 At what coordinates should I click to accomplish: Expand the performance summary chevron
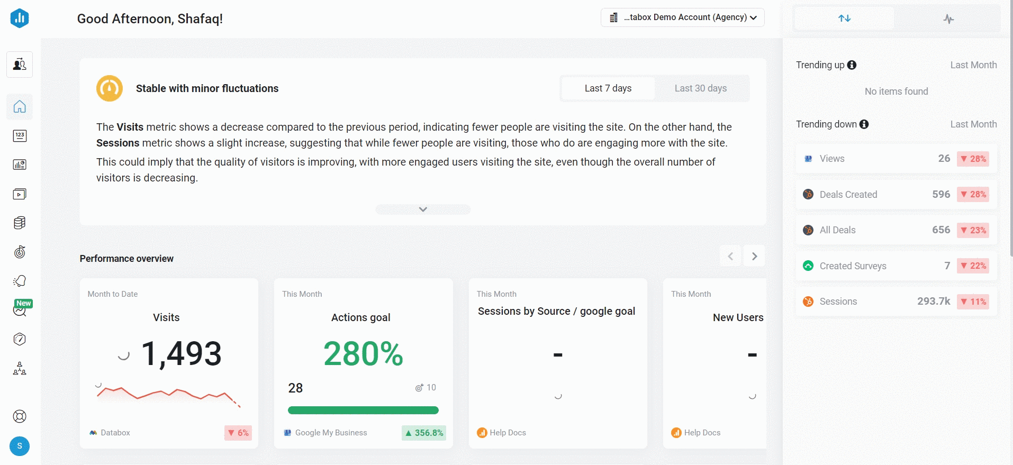point(423,209)
